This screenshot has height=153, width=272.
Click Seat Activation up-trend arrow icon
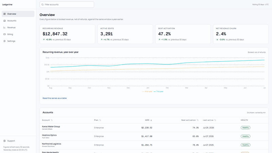pyautogui.click(x=159, y=39)
